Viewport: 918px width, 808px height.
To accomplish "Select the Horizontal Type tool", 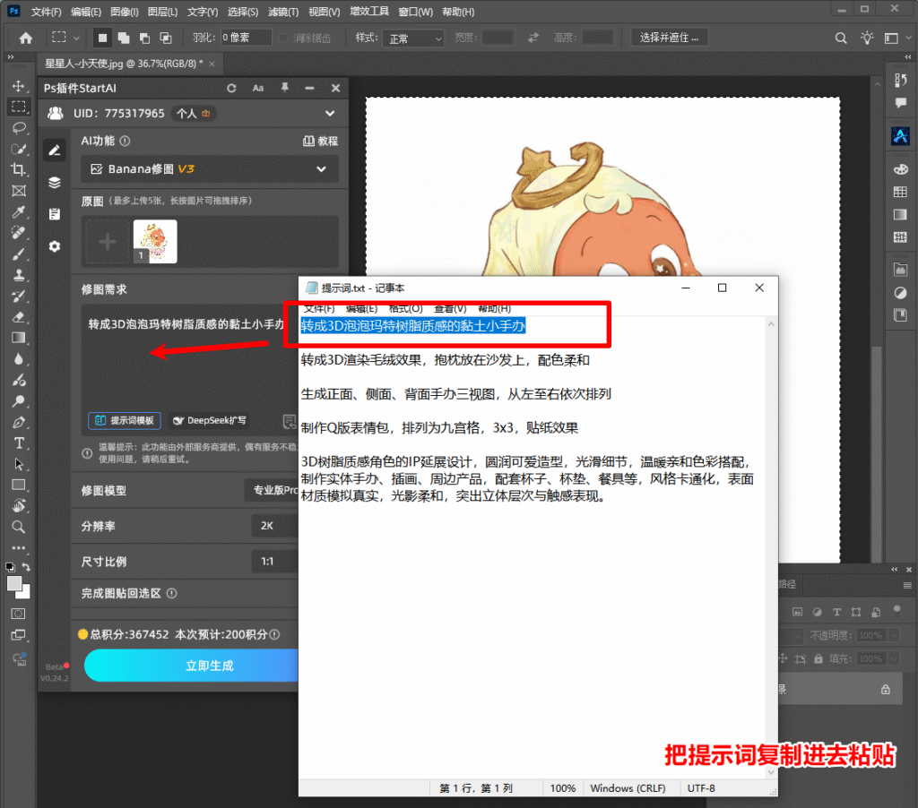I will click(19, 443).
